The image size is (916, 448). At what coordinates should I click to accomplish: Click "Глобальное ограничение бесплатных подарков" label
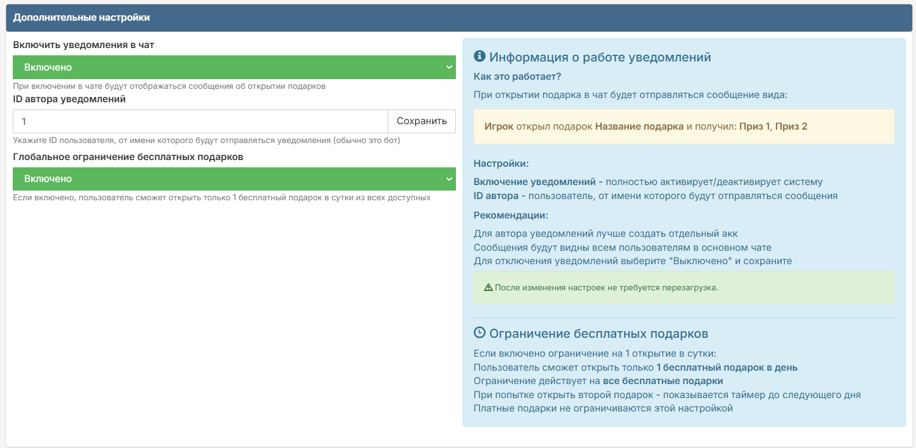[x=128, y=156]
